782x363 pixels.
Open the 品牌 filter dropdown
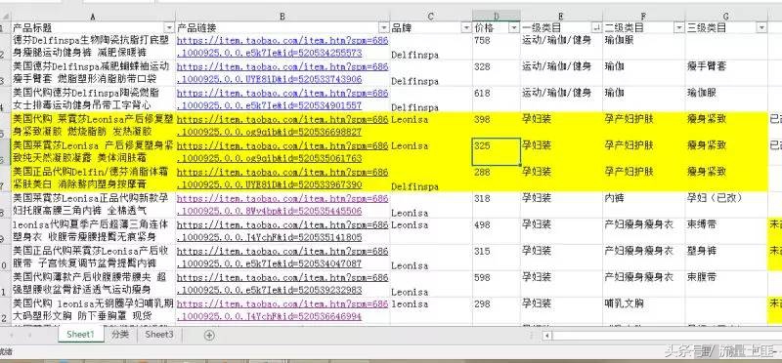[467, 28]
